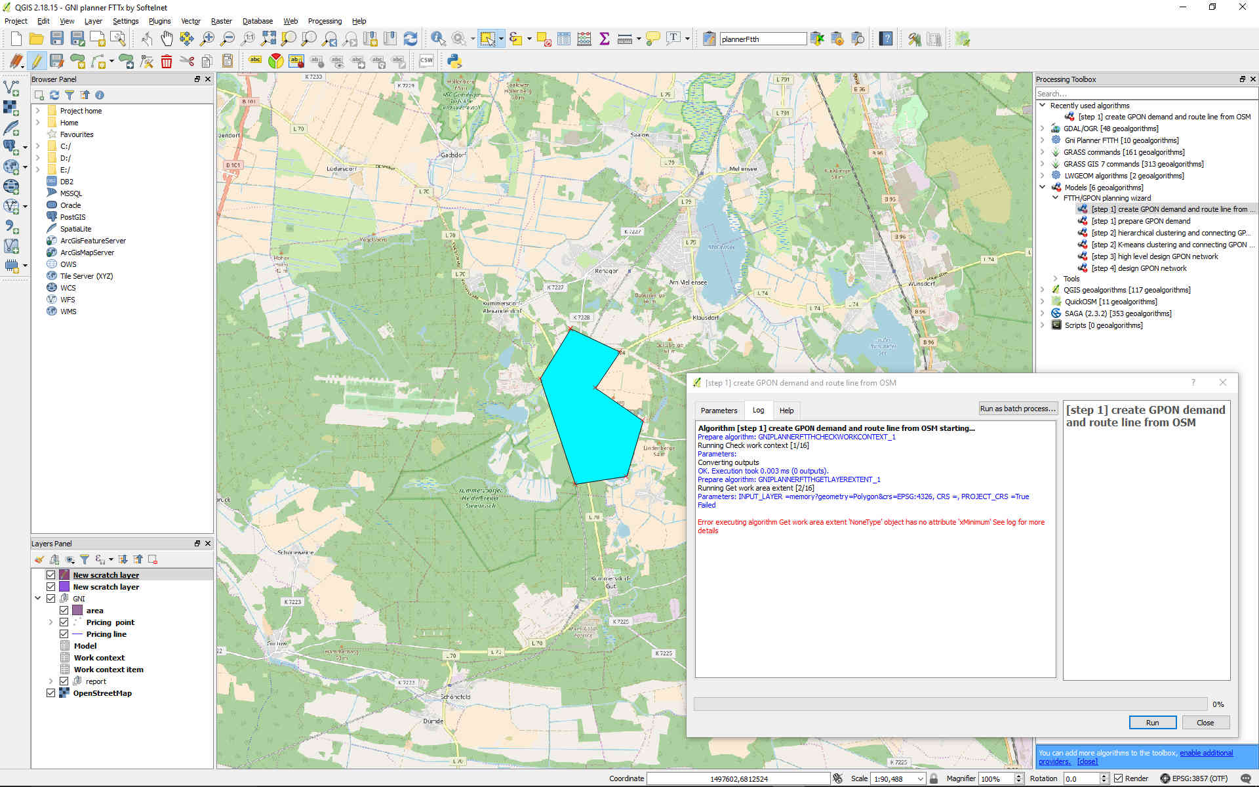Click the Layer Labeling abc icon

pyautogui.click(x=256, y=61)
